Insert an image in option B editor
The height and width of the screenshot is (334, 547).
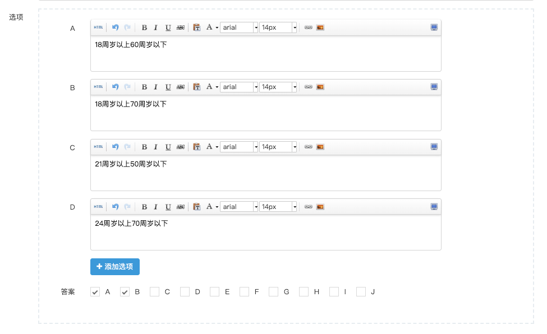point(320,87)
